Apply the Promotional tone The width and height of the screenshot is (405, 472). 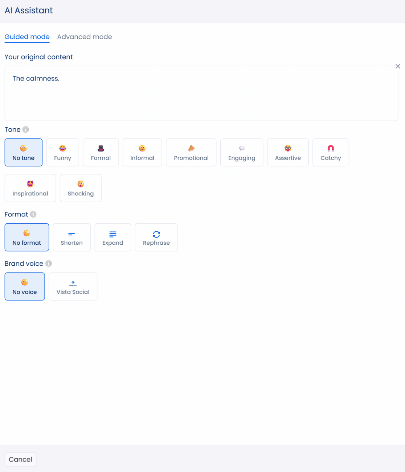(x=191, y=153)
